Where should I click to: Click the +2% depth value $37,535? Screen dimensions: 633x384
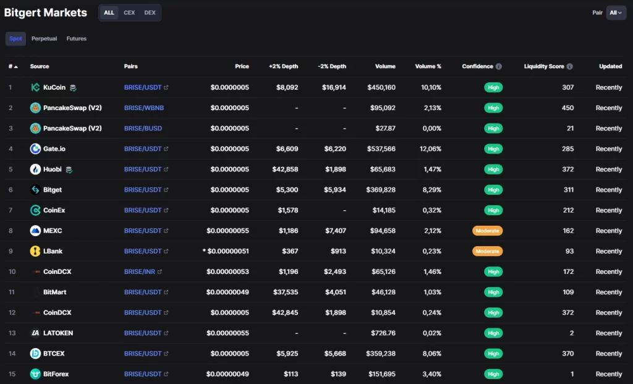tap(286, 292)
